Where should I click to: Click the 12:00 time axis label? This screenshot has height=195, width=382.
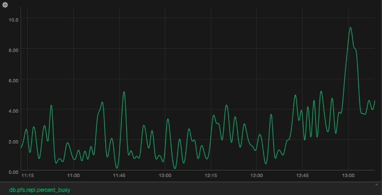coord(165,176)
